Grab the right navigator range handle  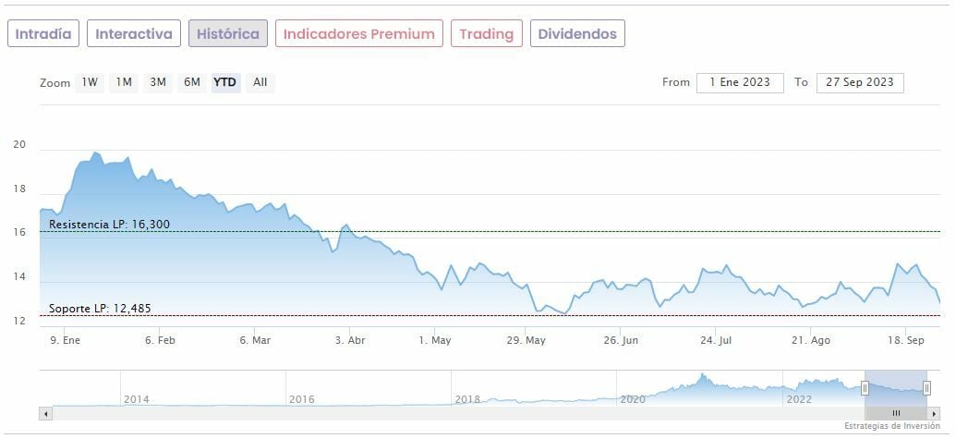coord(926,388)
